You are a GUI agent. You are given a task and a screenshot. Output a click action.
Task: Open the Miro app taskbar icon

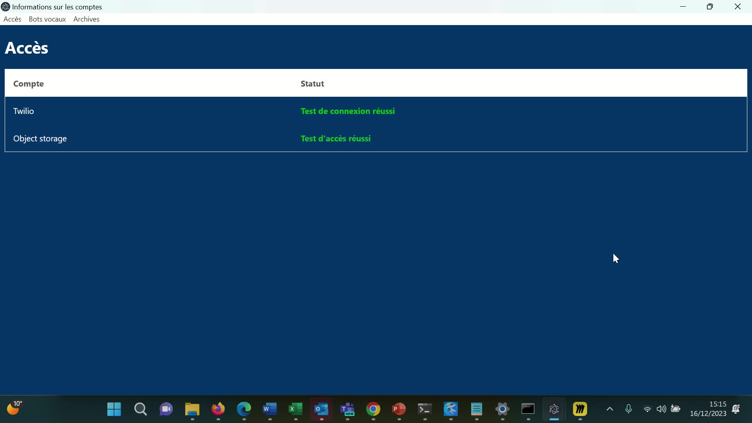580,409
